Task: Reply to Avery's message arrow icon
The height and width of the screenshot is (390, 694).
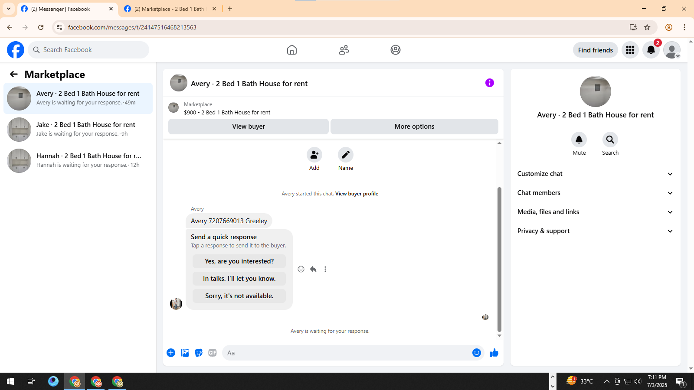Action: coord(313,269)
